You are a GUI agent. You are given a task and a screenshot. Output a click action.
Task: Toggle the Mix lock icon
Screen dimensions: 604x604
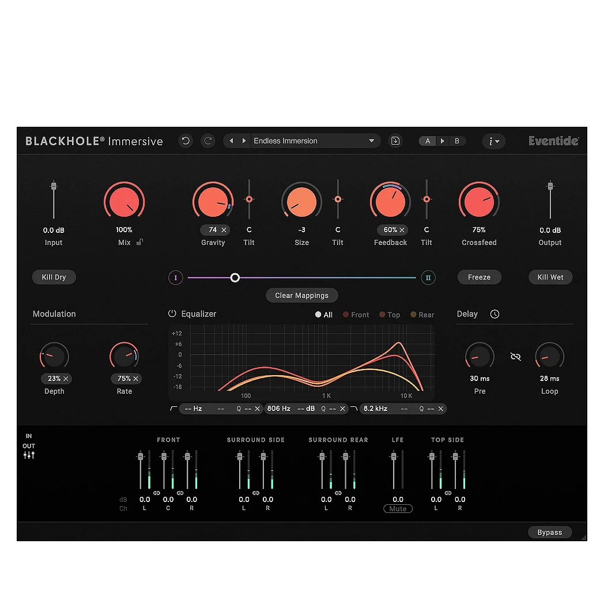[x=139, y=243]
